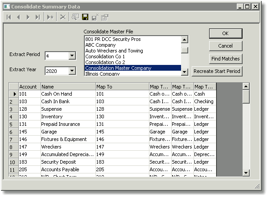Click the Garage name cell

[68, 132]
